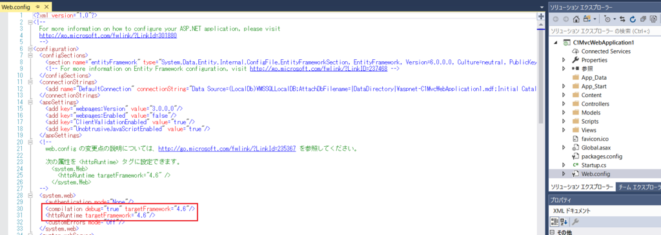661x235 pixels.
Task: Open Property Pages wrench icon
Action: [575, 221]
